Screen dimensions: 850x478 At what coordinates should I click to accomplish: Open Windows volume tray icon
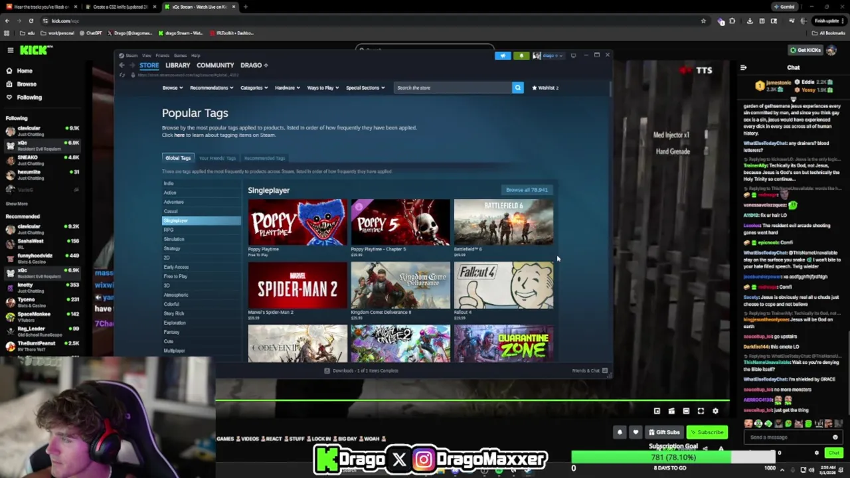pyautogui.click(x=812, y=470)
